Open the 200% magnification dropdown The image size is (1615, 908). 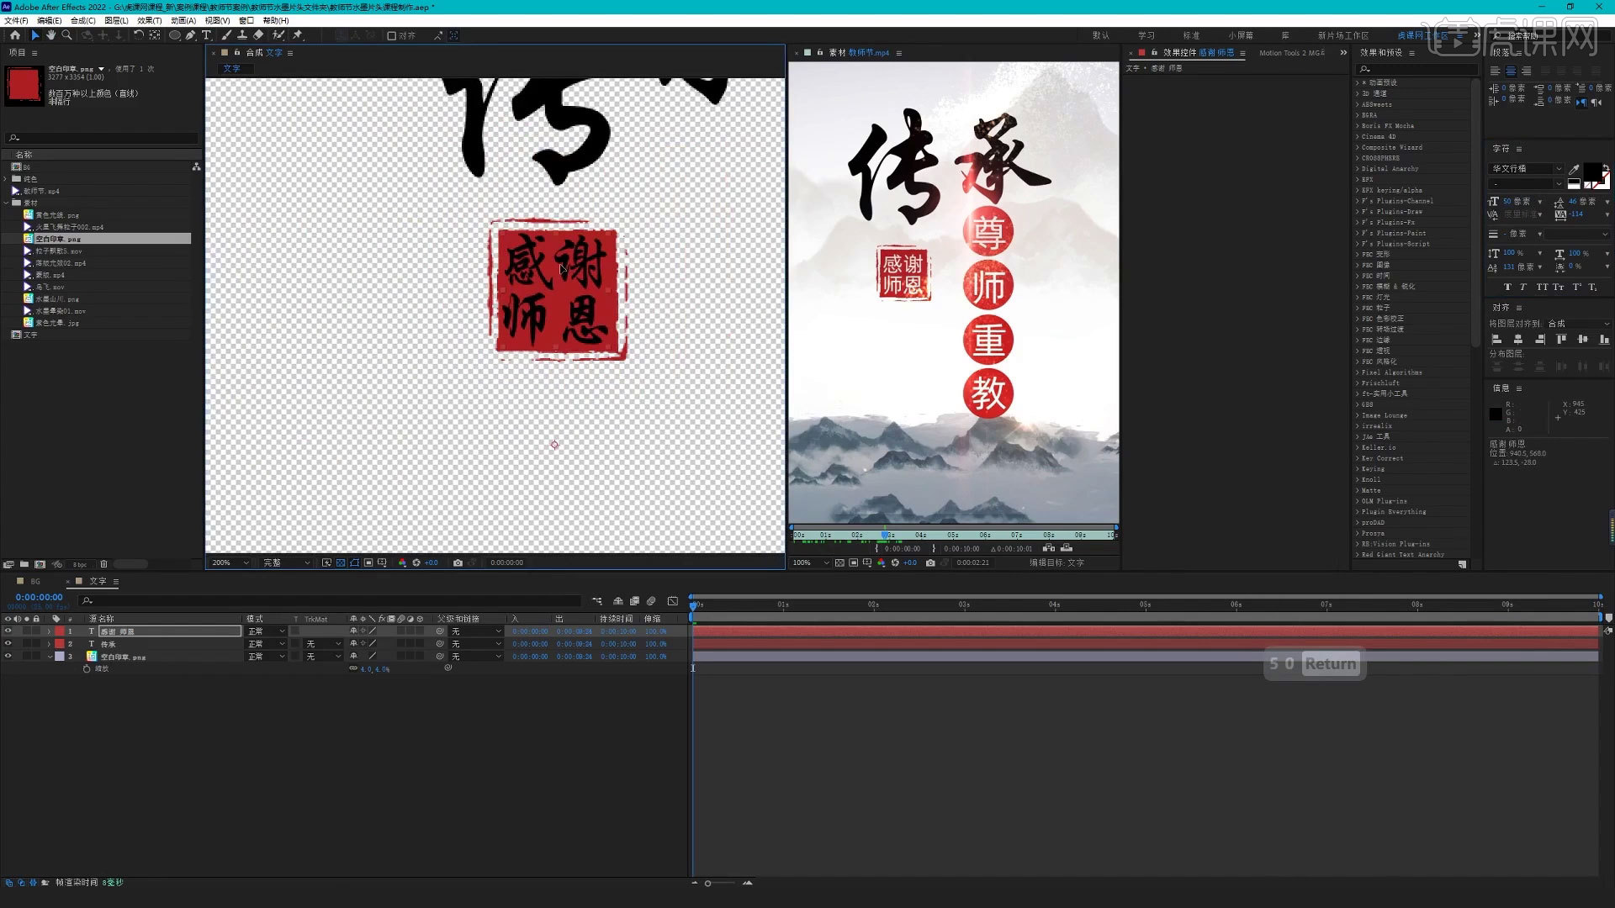[230, 562]
